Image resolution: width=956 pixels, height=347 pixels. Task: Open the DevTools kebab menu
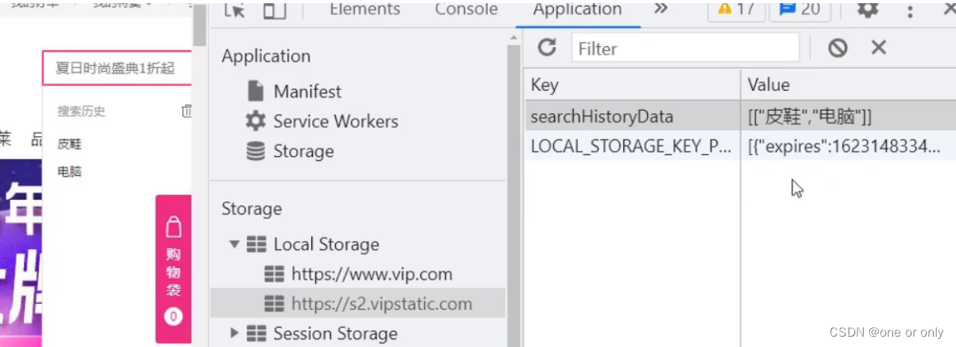pos(911,10)
